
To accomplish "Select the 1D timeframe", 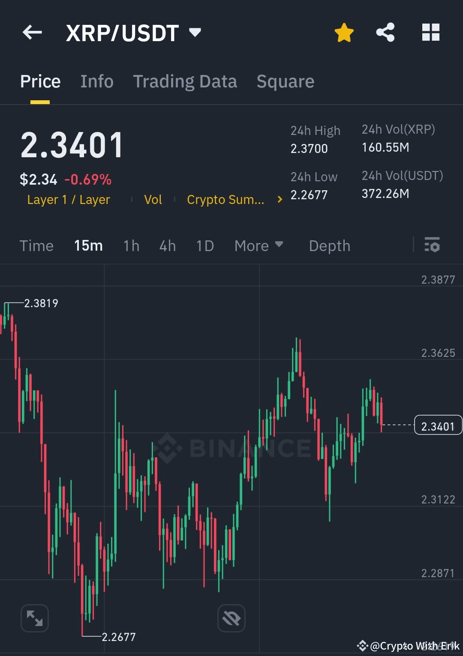I will (x=204, y=246).
